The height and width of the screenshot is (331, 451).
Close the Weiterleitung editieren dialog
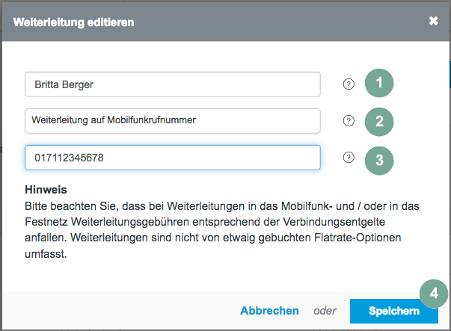click(x=433, y=21)
